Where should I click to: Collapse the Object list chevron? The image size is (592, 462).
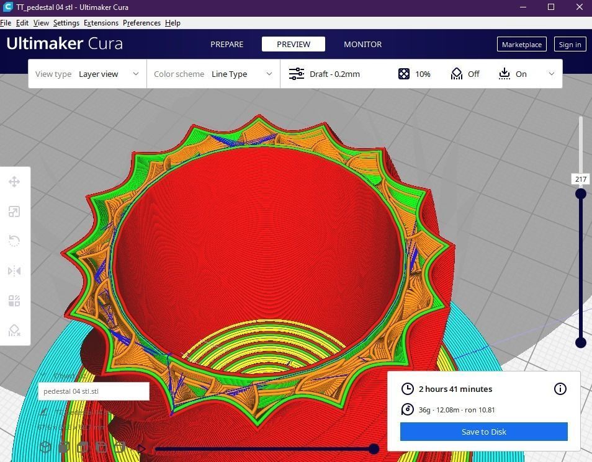tap(43, 376)
